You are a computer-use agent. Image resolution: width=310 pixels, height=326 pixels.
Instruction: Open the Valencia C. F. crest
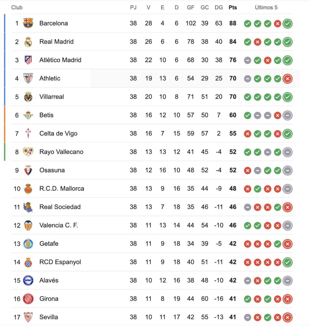(28, 225)
